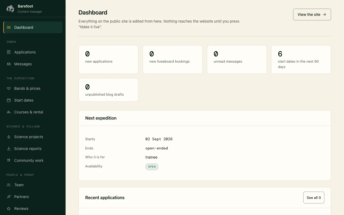This screenshot has width=344, height=215.
Task: Click the Reviews star icon
Action: [x=9, y=209]
